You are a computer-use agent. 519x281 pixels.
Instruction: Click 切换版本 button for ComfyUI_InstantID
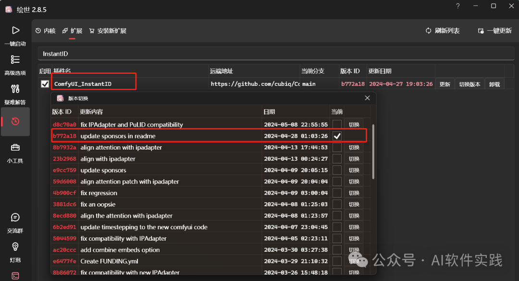click(x=470, y=84)
